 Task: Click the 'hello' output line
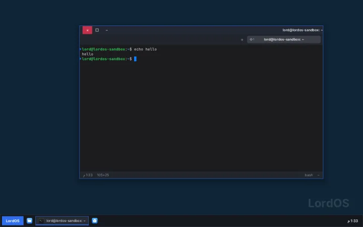click(88, 54)
